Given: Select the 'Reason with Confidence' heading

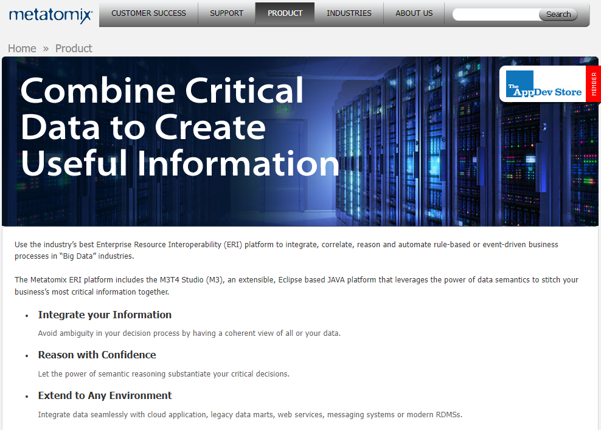Looking at the screenshot, I should (x=97, y=355).
